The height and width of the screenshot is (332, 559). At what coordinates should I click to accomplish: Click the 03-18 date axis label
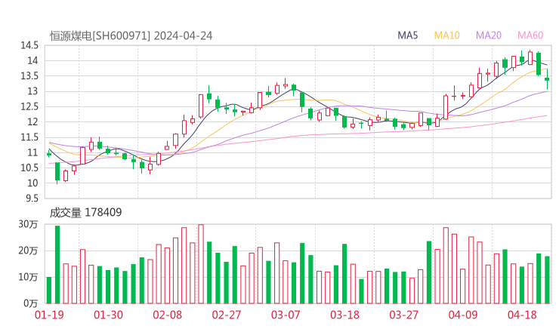344,315
